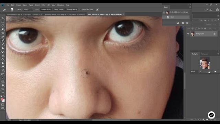Toggle lock transparent pixels in Layers panel
This screenshot has width=220, height=124.
coord(192,29)
